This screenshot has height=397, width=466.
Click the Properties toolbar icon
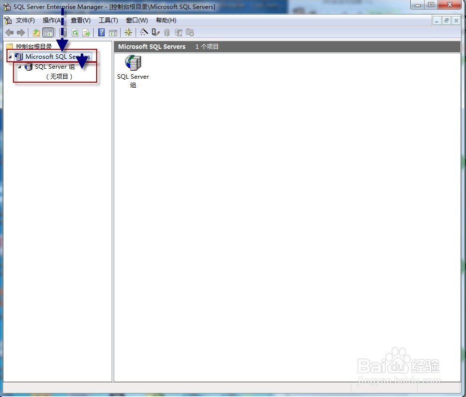point(63,33)
